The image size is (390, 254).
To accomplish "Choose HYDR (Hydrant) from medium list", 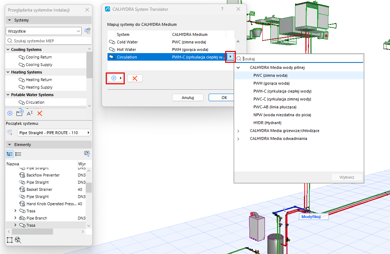I will pos(267,123).
